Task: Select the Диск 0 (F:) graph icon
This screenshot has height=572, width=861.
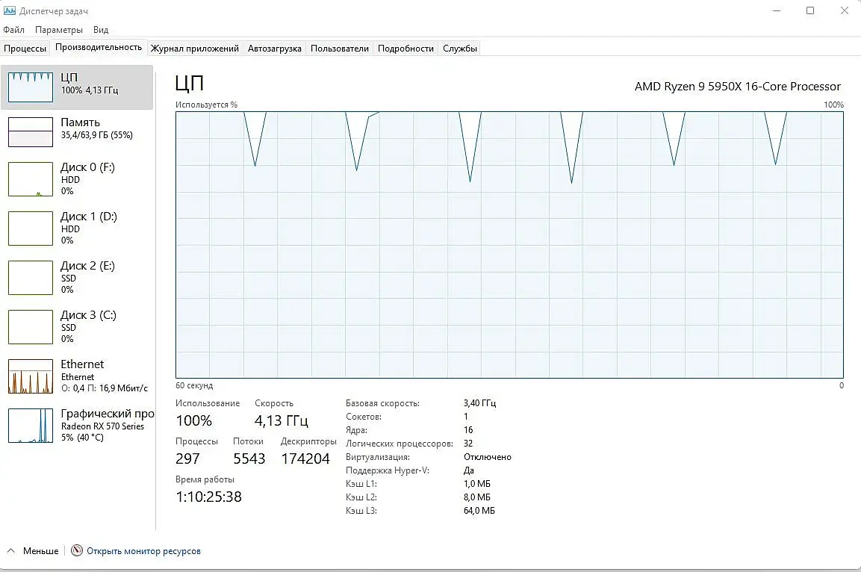Action: coord(31,179)
